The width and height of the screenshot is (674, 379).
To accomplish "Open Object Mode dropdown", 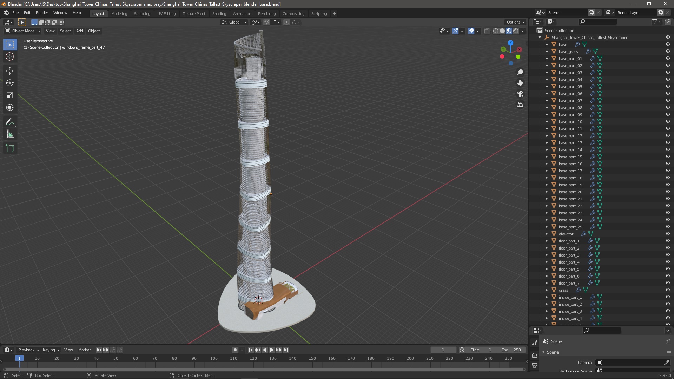I will [23, 31].
